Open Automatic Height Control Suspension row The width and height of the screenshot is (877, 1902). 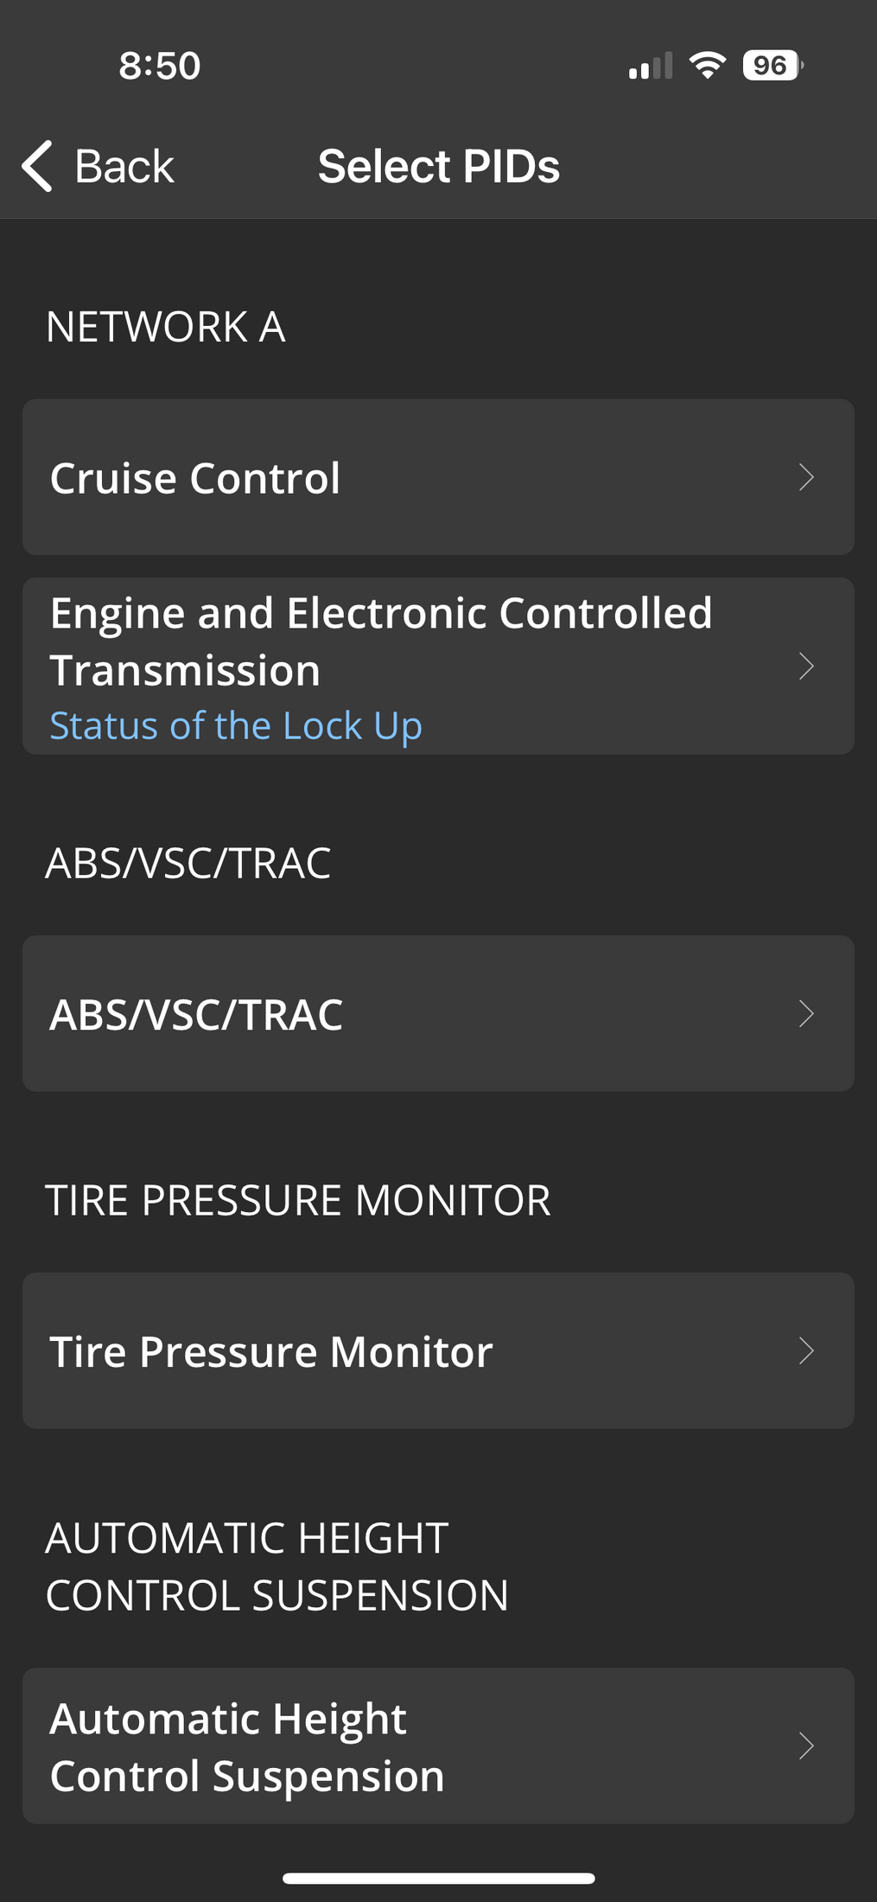tap(438, 1746)
